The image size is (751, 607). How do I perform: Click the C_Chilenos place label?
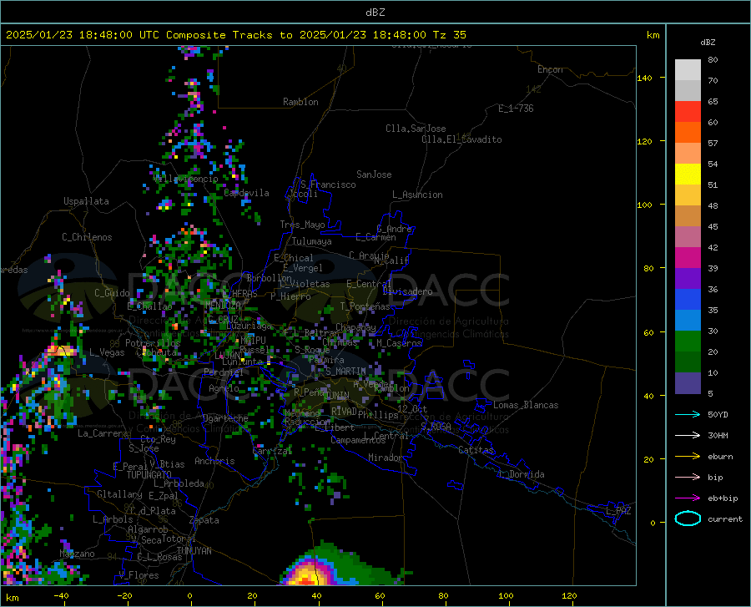pos(87,237)
